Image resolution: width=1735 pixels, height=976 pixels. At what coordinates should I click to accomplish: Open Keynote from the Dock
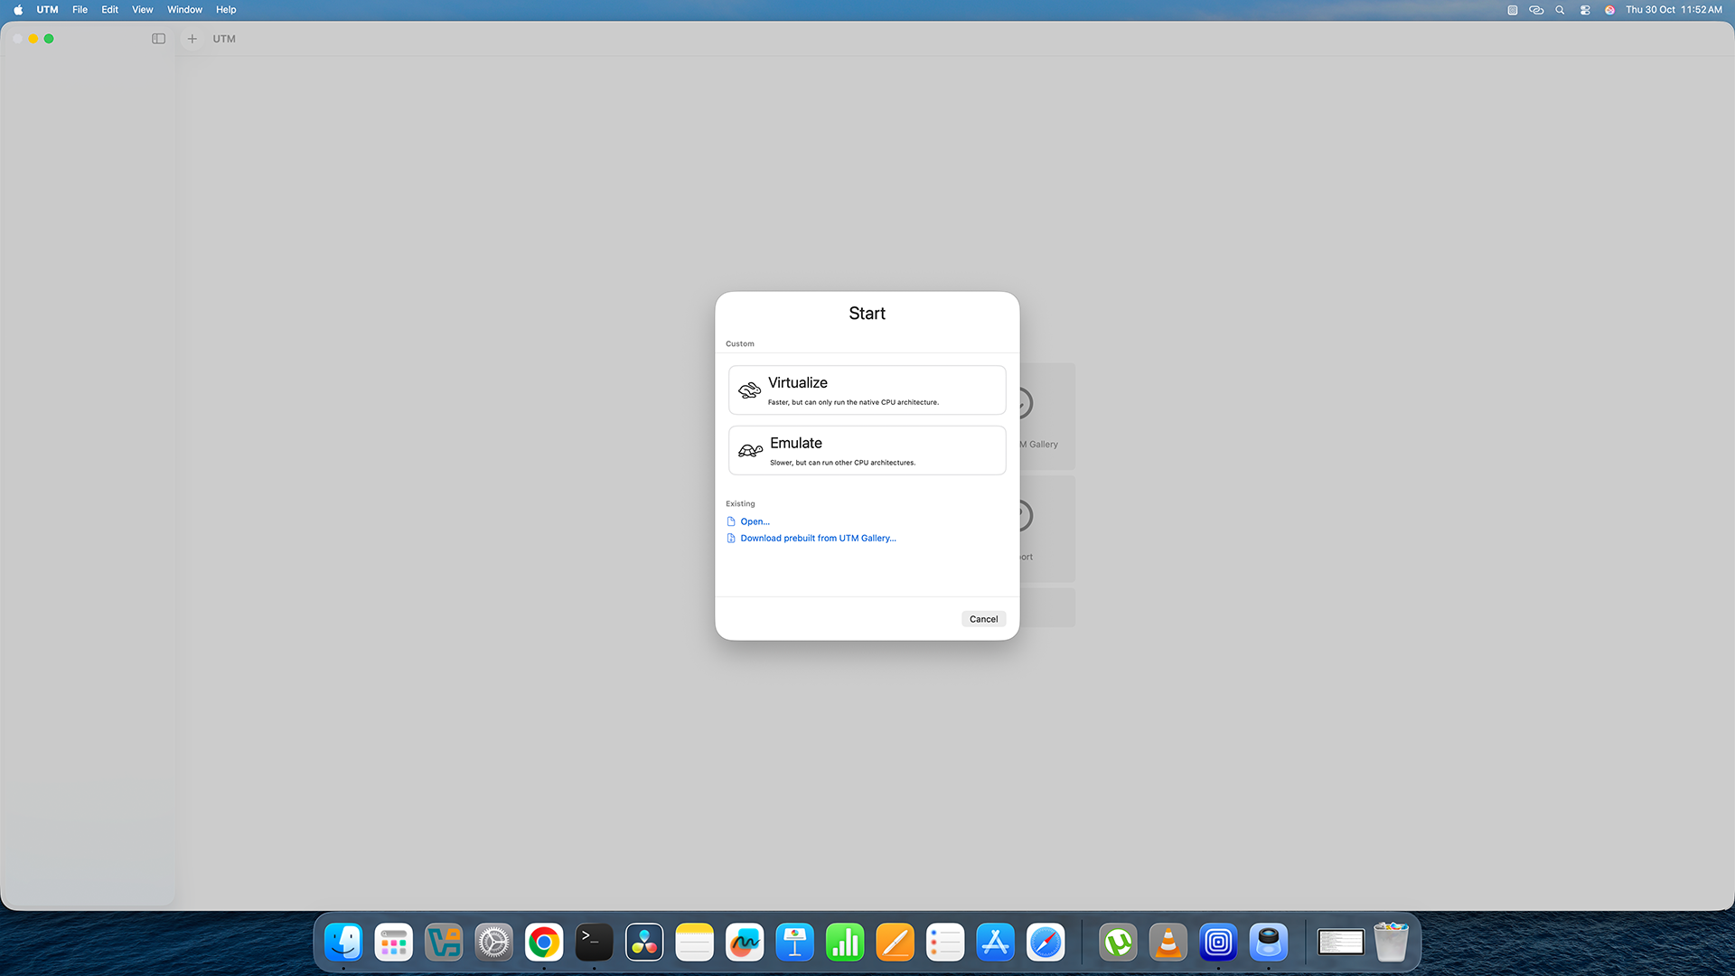coord(794,942)
